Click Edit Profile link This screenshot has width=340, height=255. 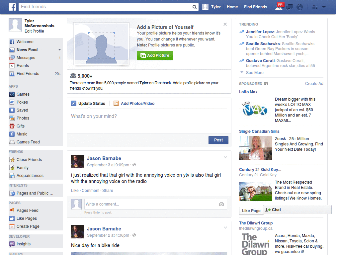point(34,31)
